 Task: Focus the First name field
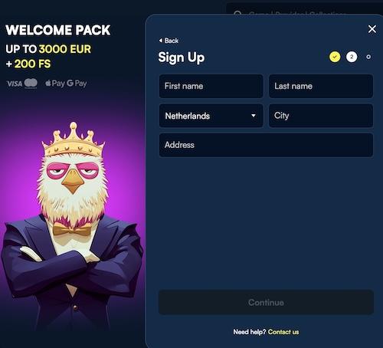tap(211, 86)
